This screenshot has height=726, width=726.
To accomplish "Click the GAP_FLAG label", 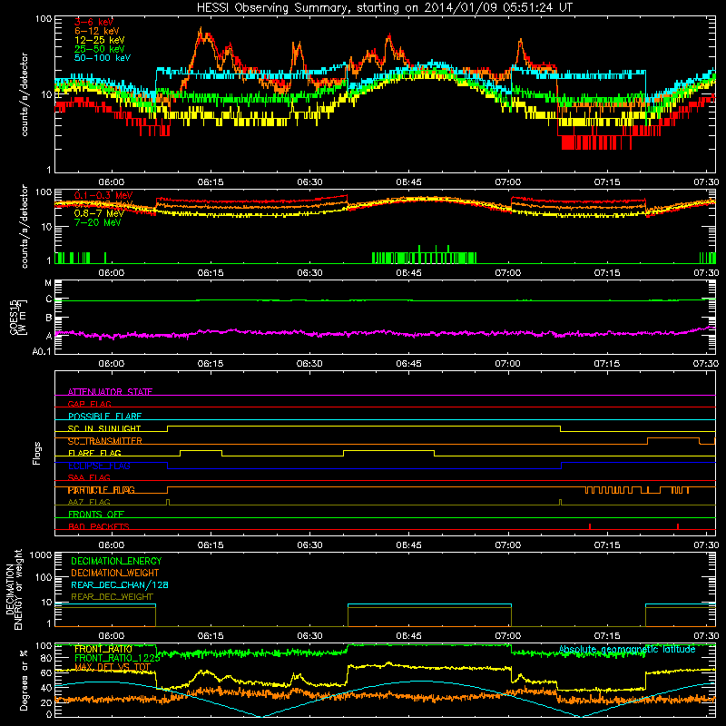I will (89, 404).
